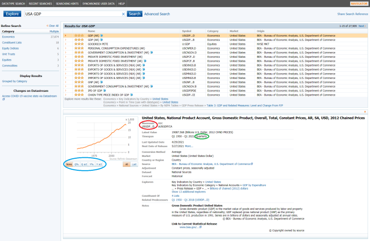The image size is (370, 241).
Task: Set the chart transformation to None
Action: pos(69,164)
